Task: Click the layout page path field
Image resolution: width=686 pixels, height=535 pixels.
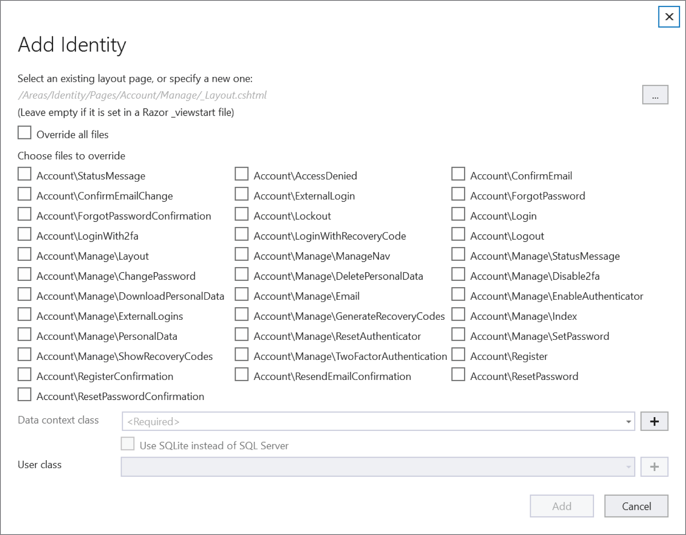Action: point(142,95)
